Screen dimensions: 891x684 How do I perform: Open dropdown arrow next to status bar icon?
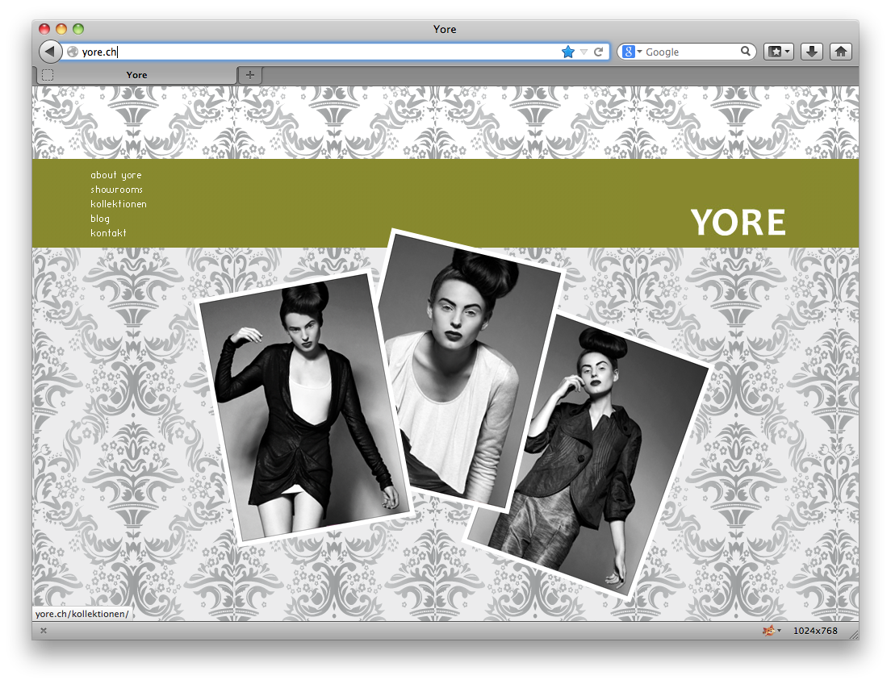tap(779, 631)
